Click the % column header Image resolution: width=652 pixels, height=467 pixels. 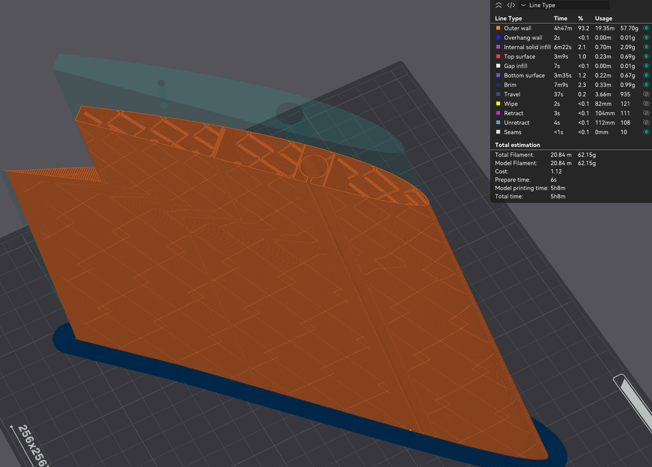tap(580, 18)
